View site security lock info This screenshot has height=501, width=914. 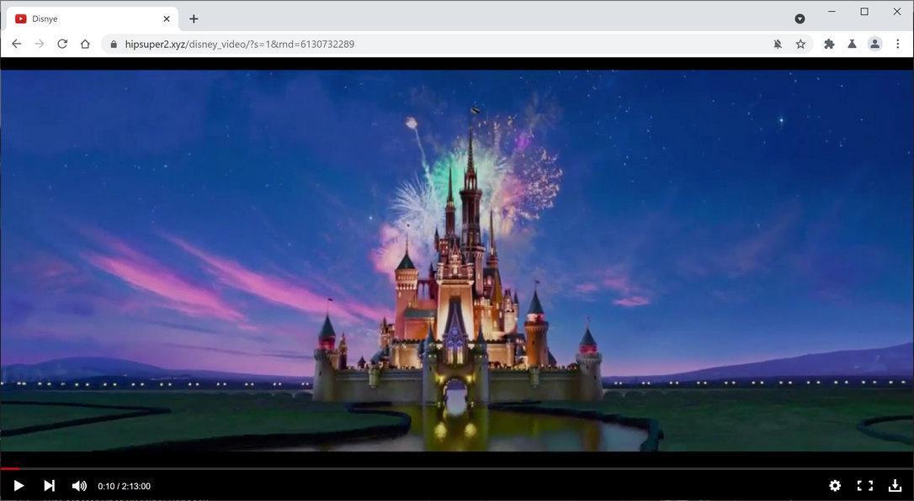(x=114, y=44)
